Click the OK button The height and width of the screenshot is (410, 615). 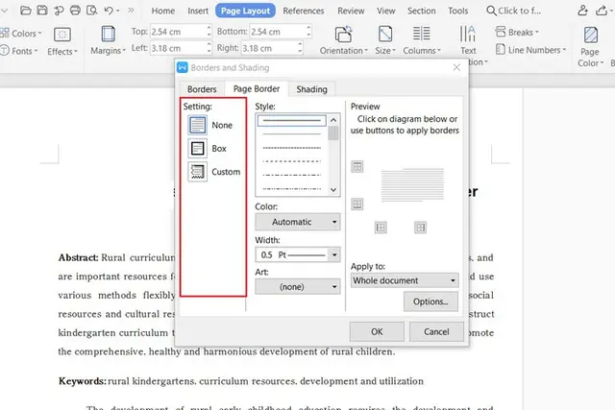[377, 331]
